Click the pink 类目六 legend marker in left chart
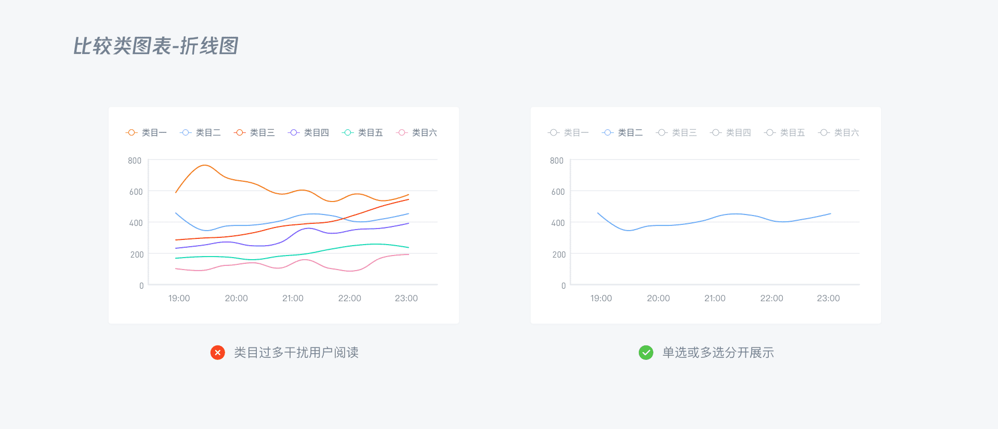This screenshot has height=429, width=998. 402,133
